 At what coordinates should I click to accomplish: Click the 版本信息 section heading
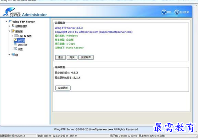(x=60, y=67)
